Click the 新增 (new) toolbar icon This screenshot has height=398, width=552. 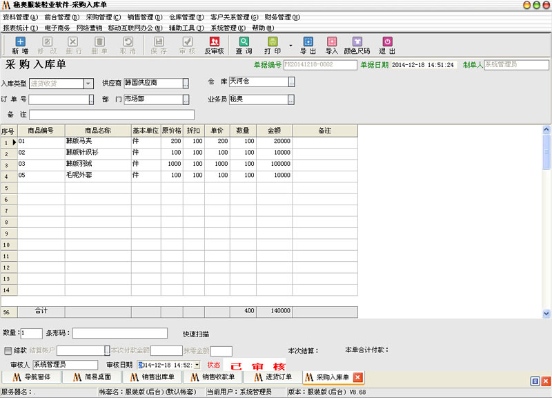click(21, 45)
